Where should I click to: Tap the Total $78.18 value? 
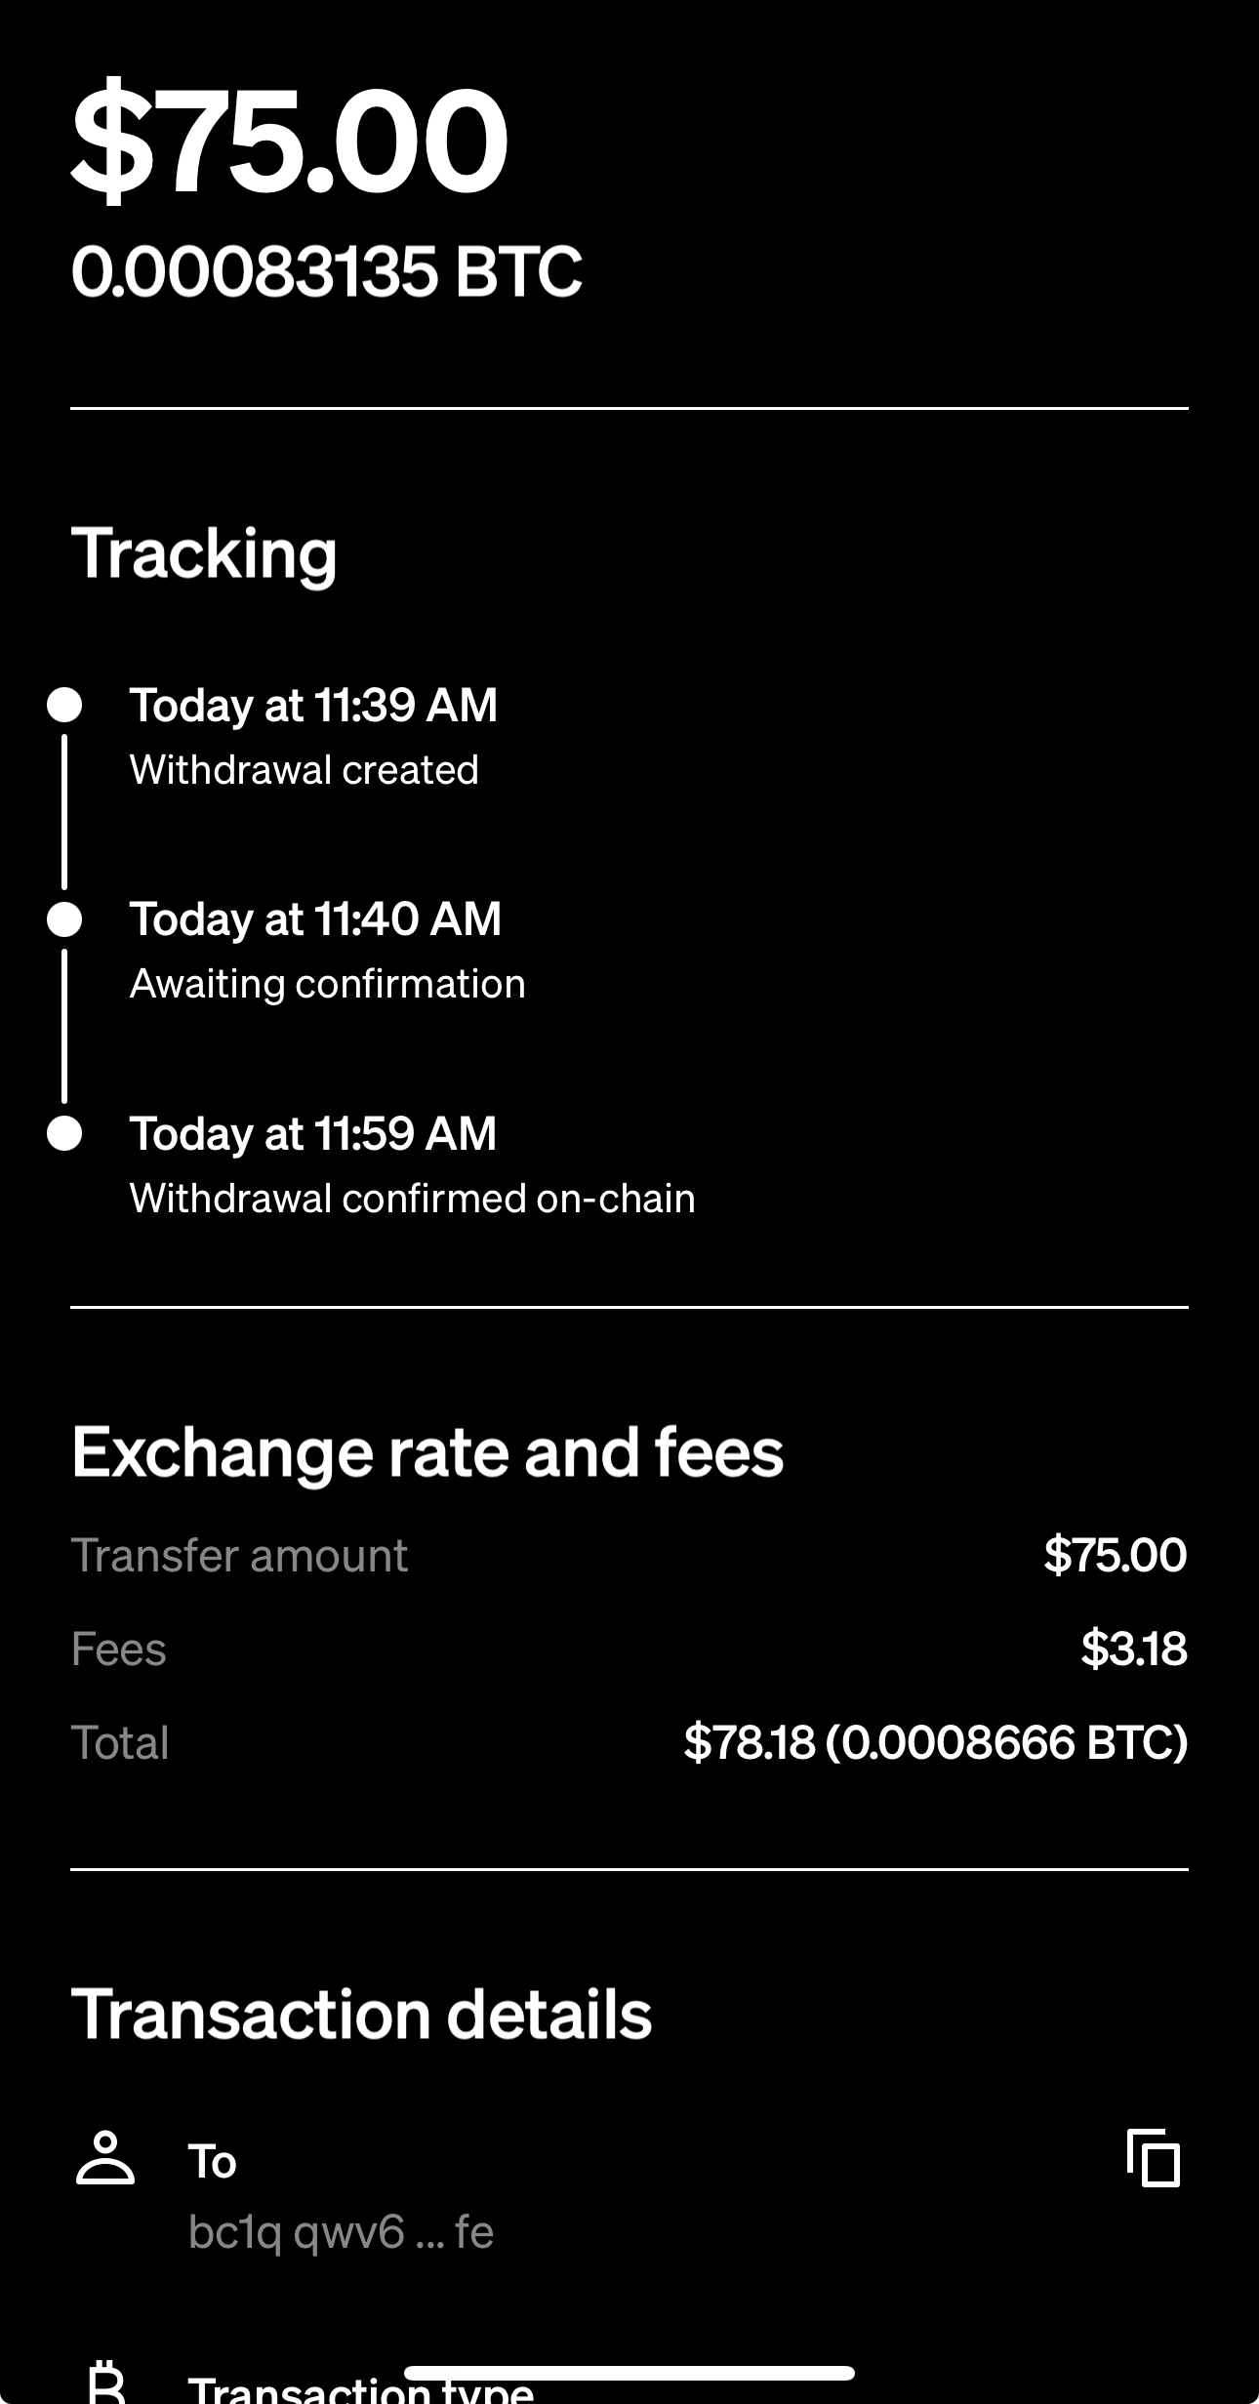[935, 1742]
